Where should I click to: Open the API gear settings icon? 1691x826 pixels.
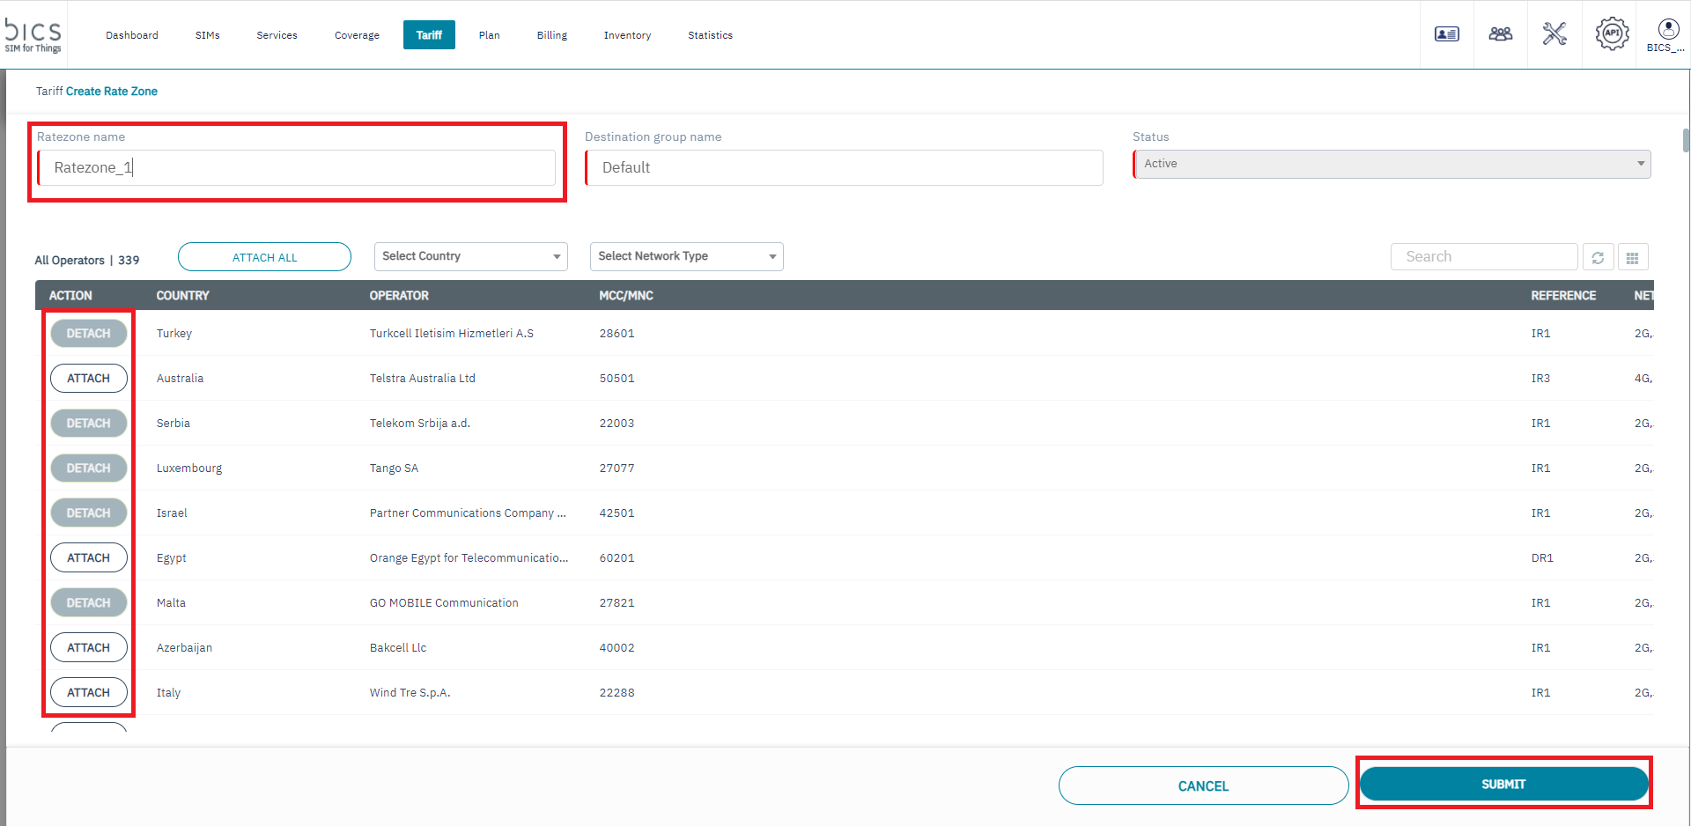click(x=1611, y=34)
